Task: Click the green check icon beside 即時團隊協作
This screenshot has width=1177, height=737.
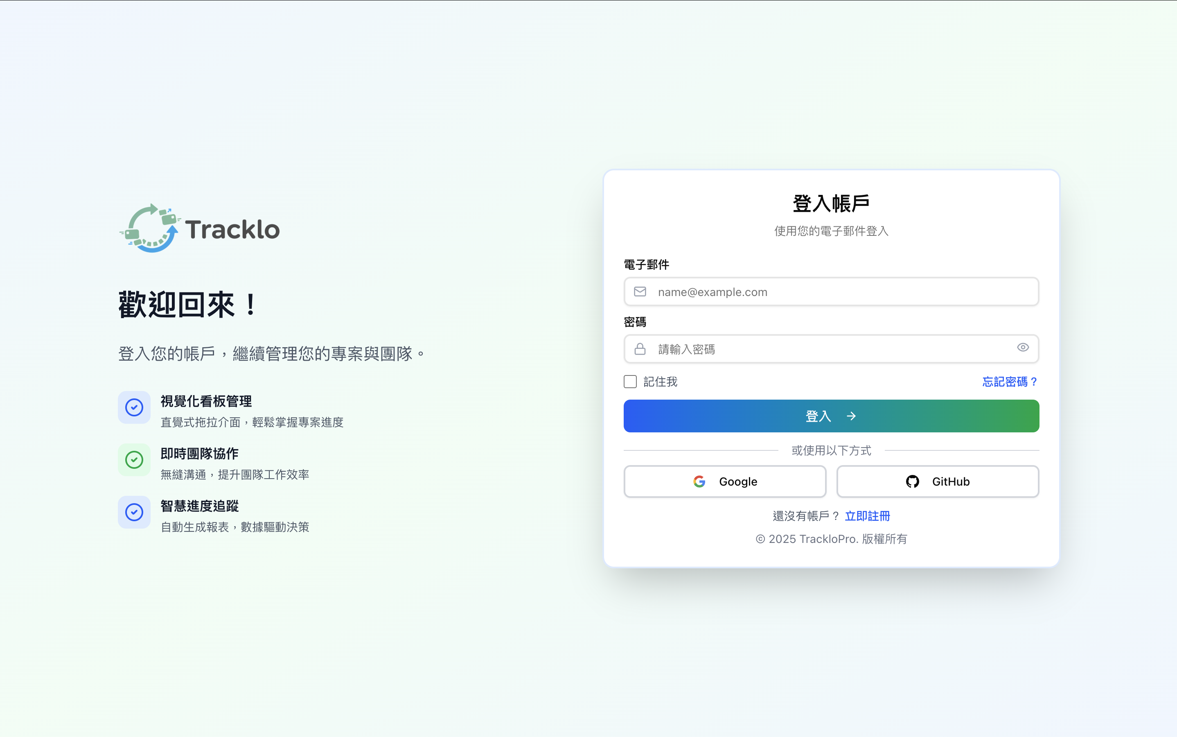Action: [x=134, y=460]
